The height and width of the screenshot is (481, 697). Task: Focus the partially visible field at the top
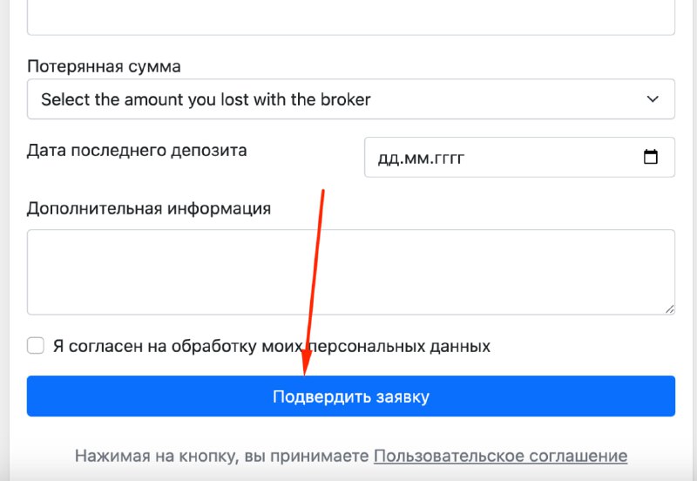click(x=351, y=17)
